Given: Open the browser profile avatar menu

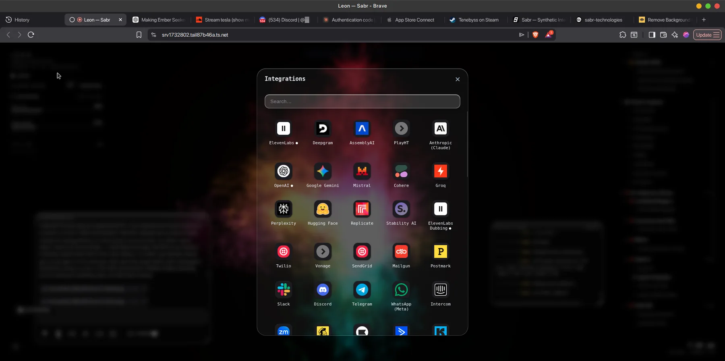Looking at the screenshot, I should click(x=686, y=35).
